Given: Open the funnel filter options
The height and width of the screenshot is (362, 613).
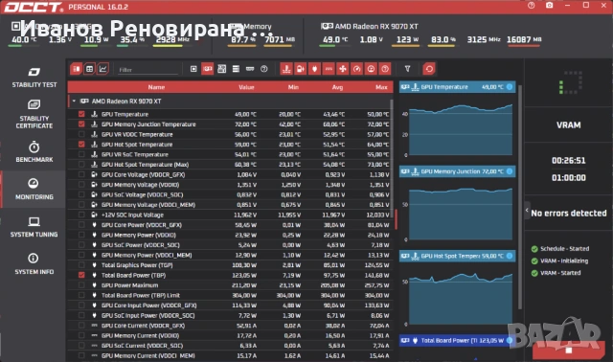Looking at the screenshot, I should tap(407, 69).
